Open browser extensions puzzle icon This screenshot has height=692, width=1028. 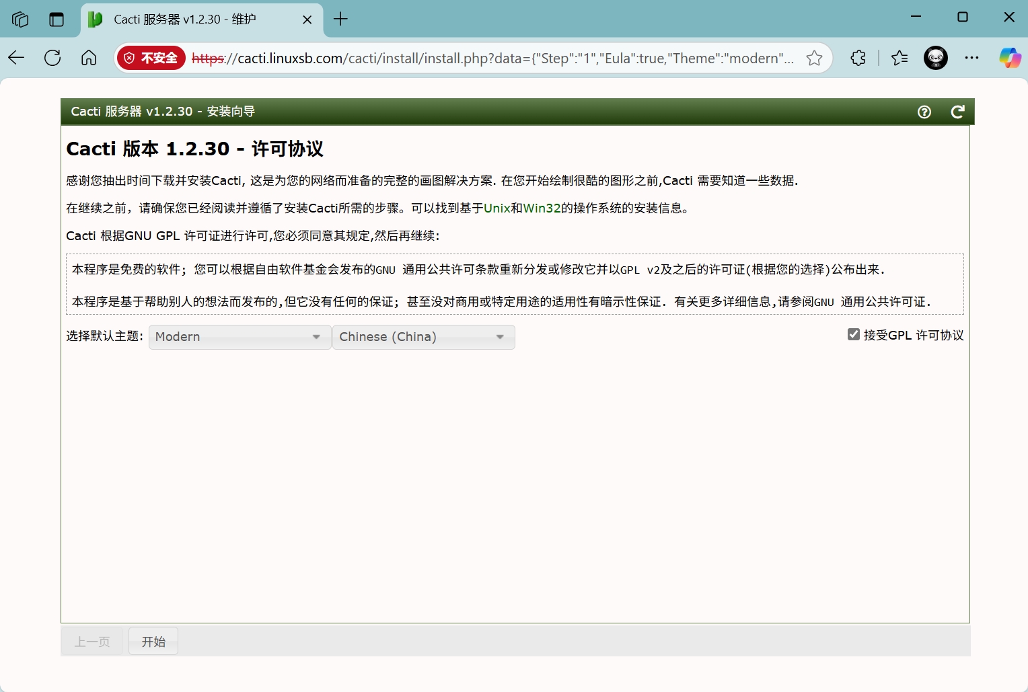click(858, 59)
